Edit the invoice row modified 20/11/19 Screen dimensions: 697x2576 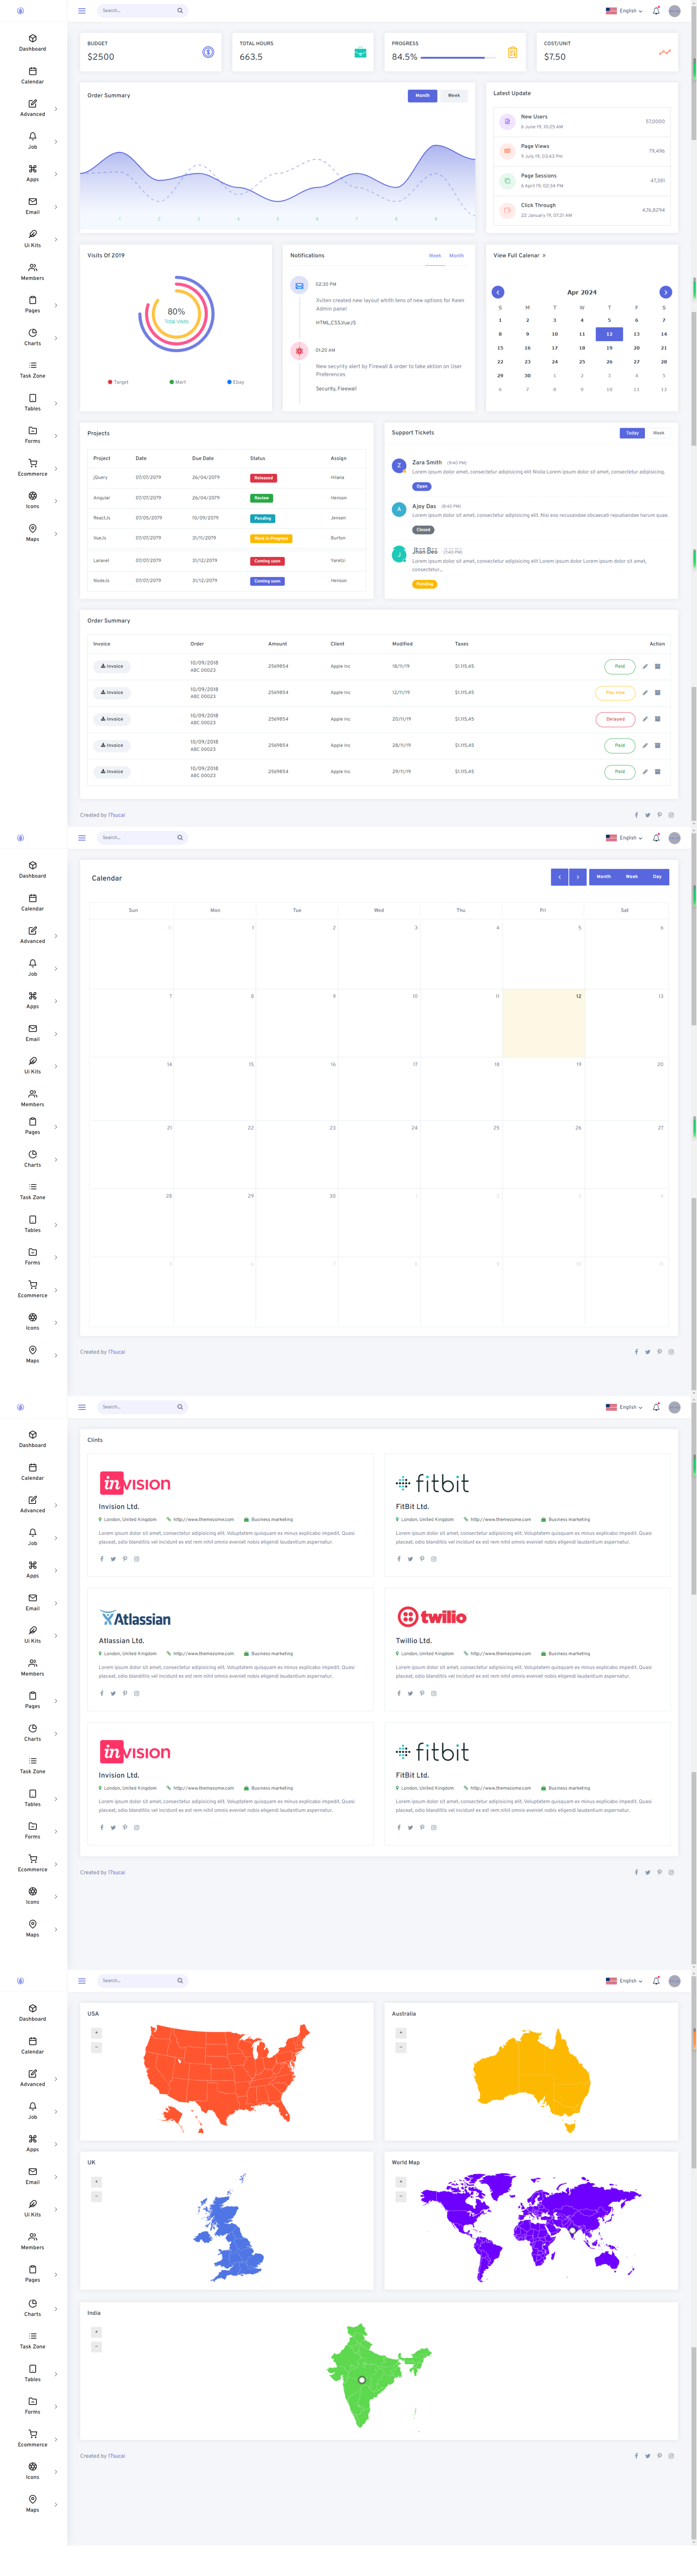point(645,719)
